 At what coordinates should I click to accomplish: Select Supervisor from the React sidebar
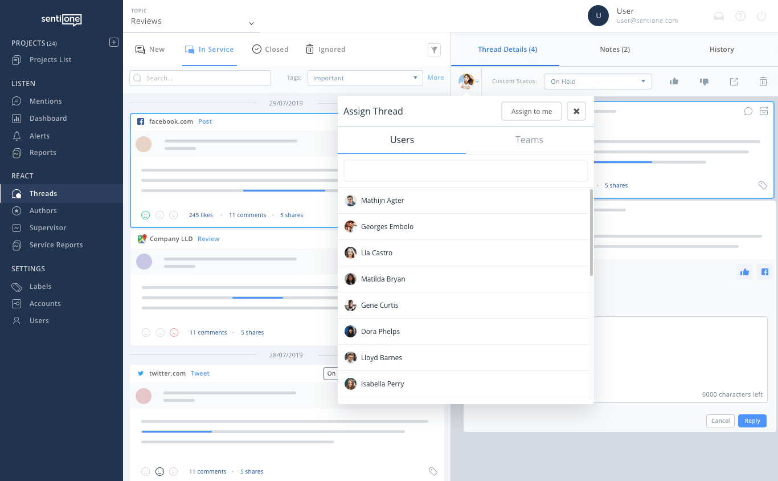[x=47, y=227]
